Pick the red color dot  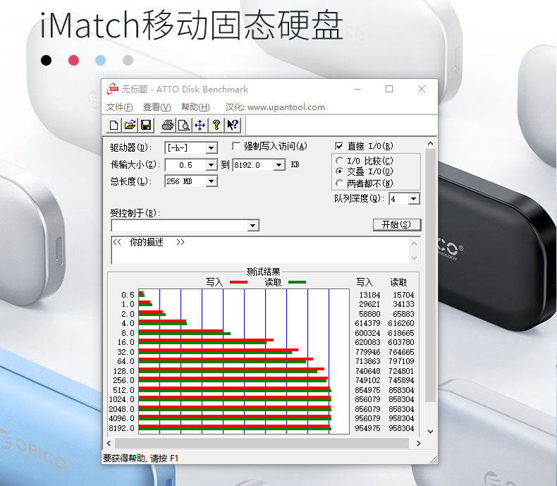pos(73,60)
